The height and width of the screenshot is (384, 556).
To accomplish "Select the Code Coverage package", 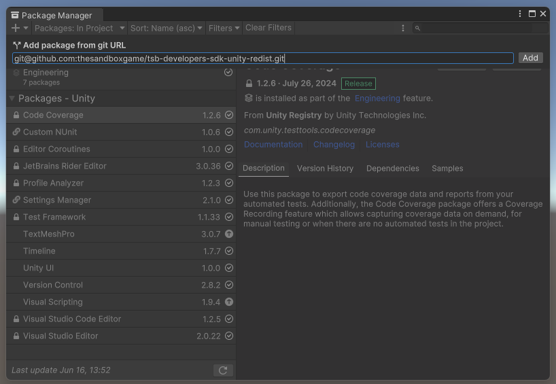I will pos(121,116).
